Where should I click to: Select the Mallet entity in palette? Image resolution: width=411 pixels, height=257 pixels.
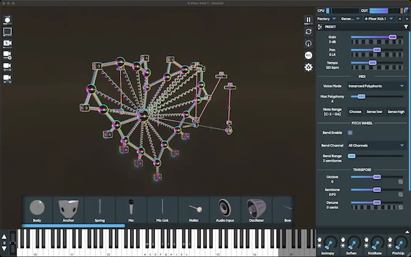coord(194,210)
